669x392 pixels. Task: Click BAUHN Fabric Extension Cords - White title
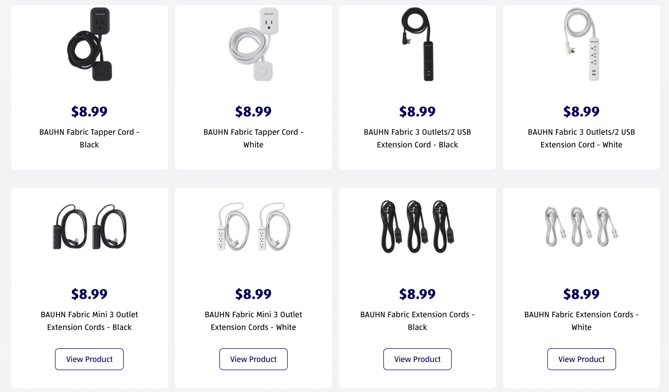pyautogui.click(x=581, y=321)
